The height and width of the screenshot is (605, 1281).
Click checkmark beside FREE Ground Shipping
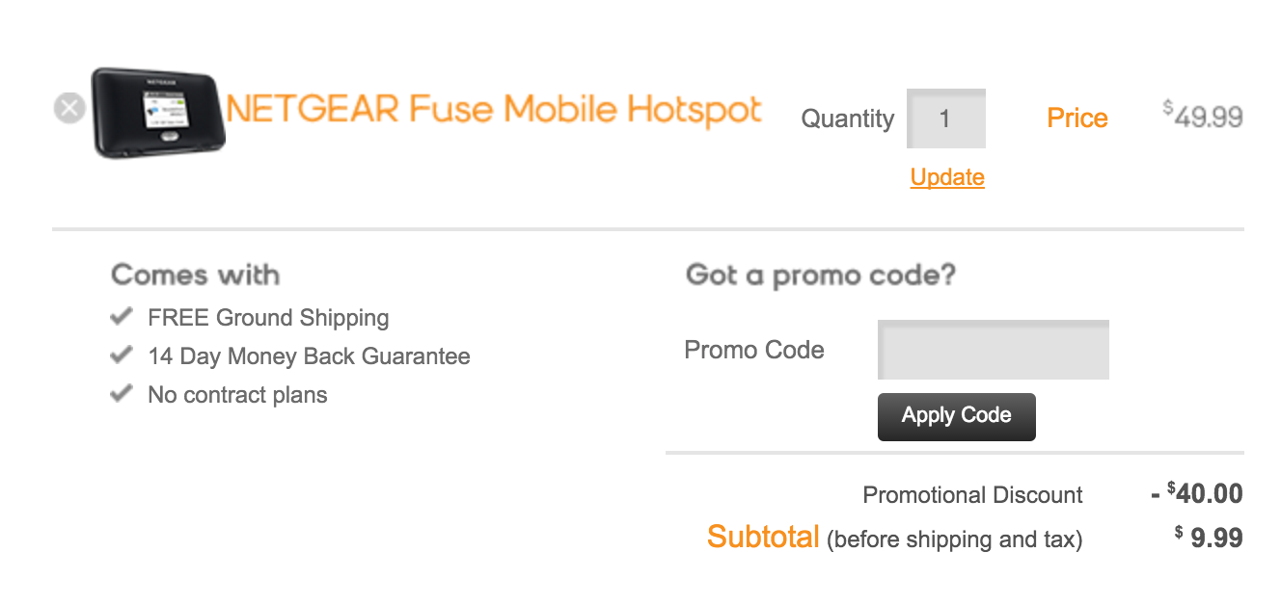(122, 316)
